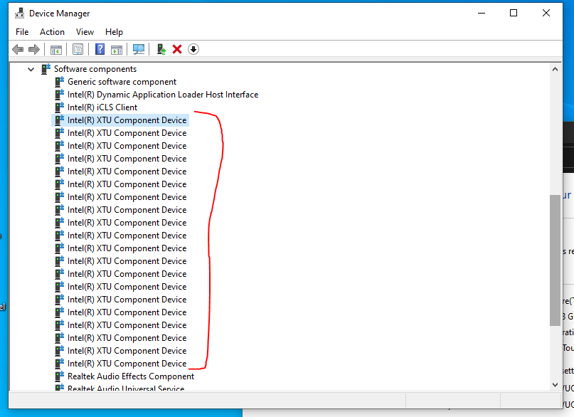Image resolution: width=574 pixels, height=417 pixels.
Task: Click the blue Help question mark icon
Action: (x=100, y=49)
